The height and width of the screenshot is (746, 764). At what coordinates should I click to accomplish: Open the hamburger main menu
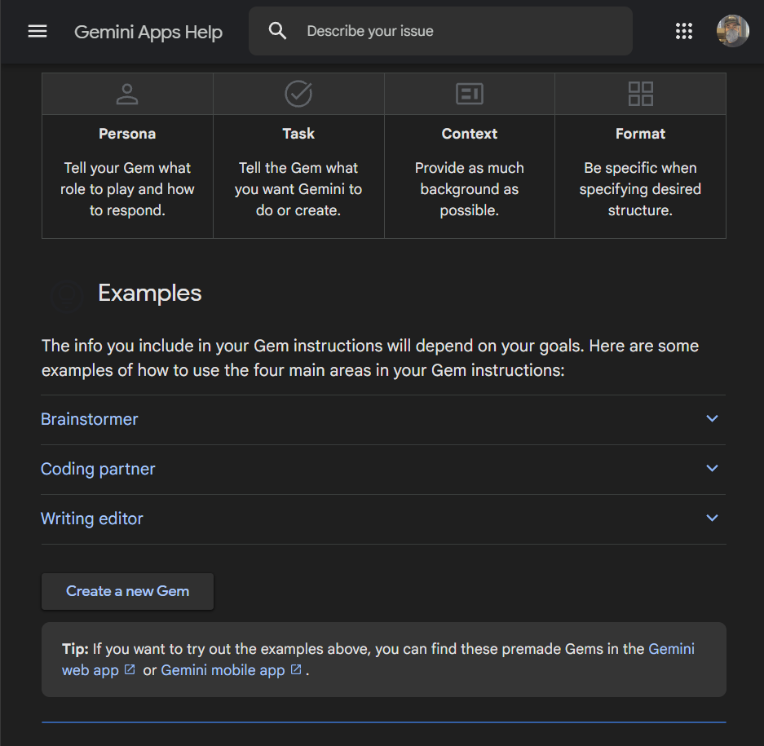[38, 31]
